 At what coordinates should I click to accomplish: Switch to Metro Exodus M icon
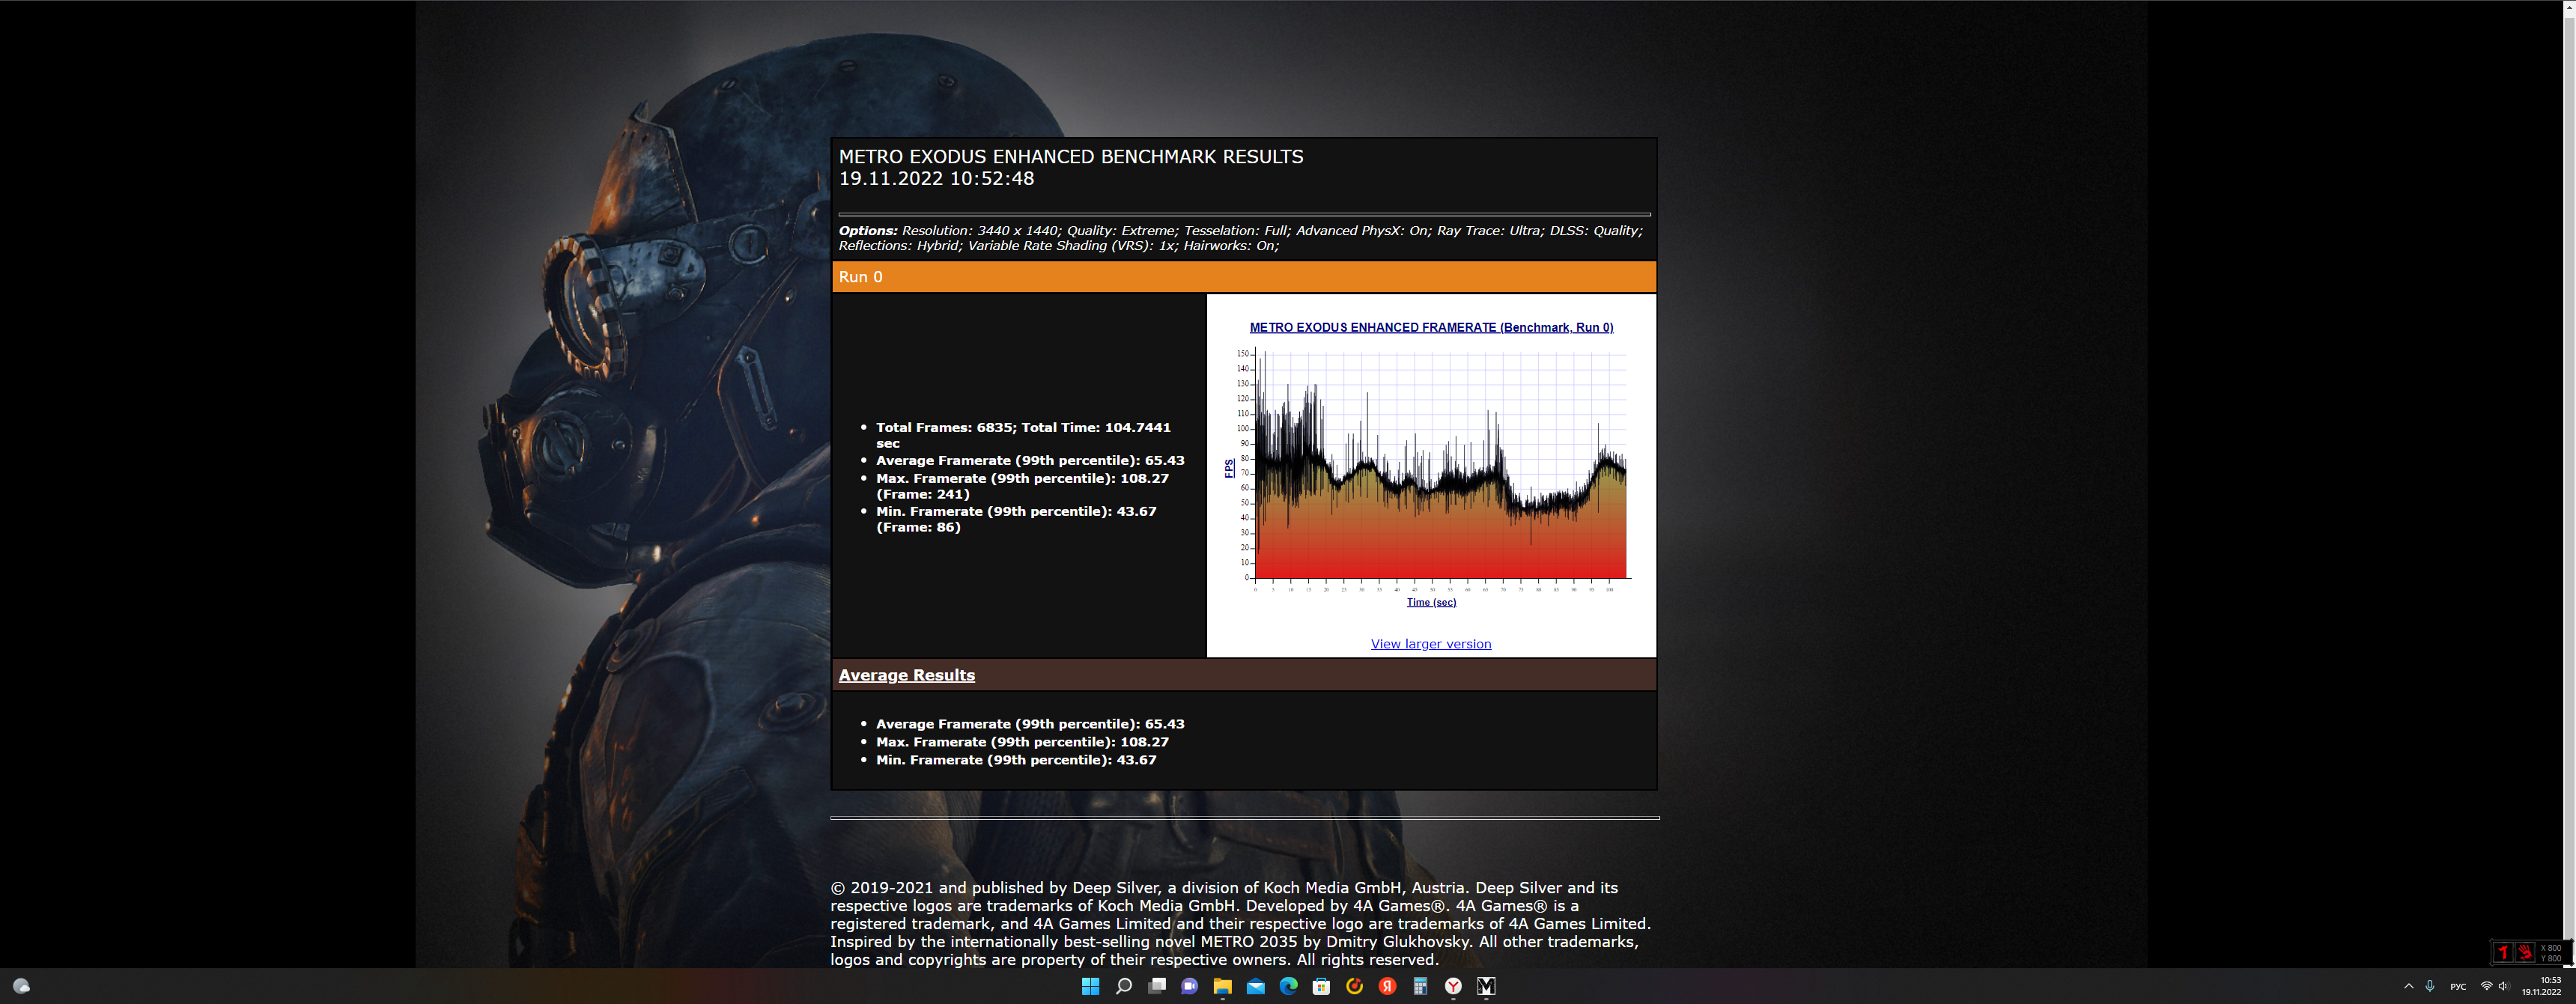point(1486,986)
